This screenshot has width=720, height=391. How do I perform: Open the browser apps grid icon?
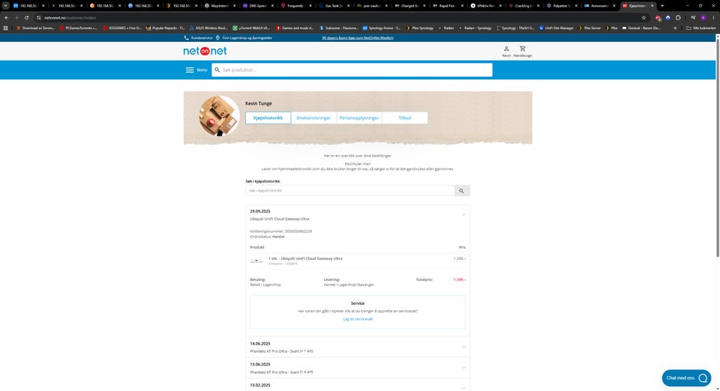pos(5,28)
